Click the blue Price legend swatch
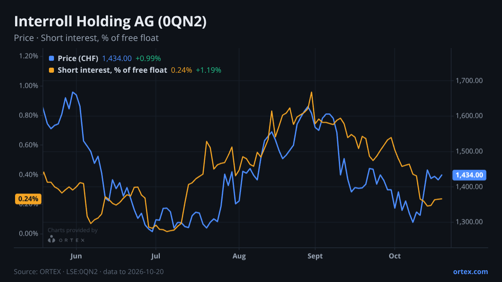 coord(51,58)
